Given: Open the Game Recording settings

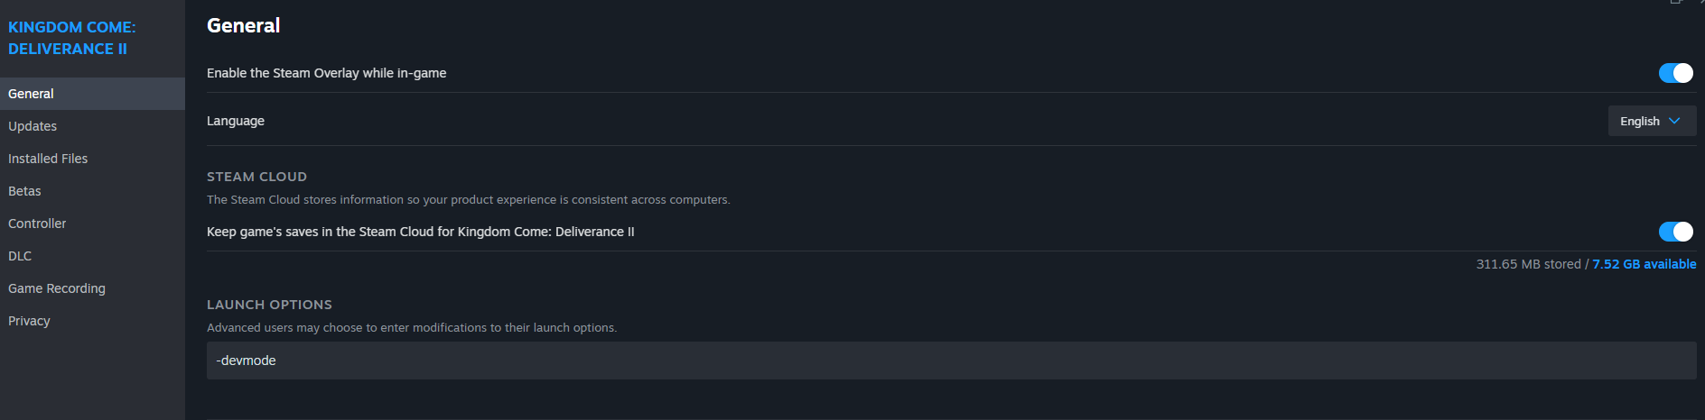Looking at the screenshot, I should click(57, 288).
